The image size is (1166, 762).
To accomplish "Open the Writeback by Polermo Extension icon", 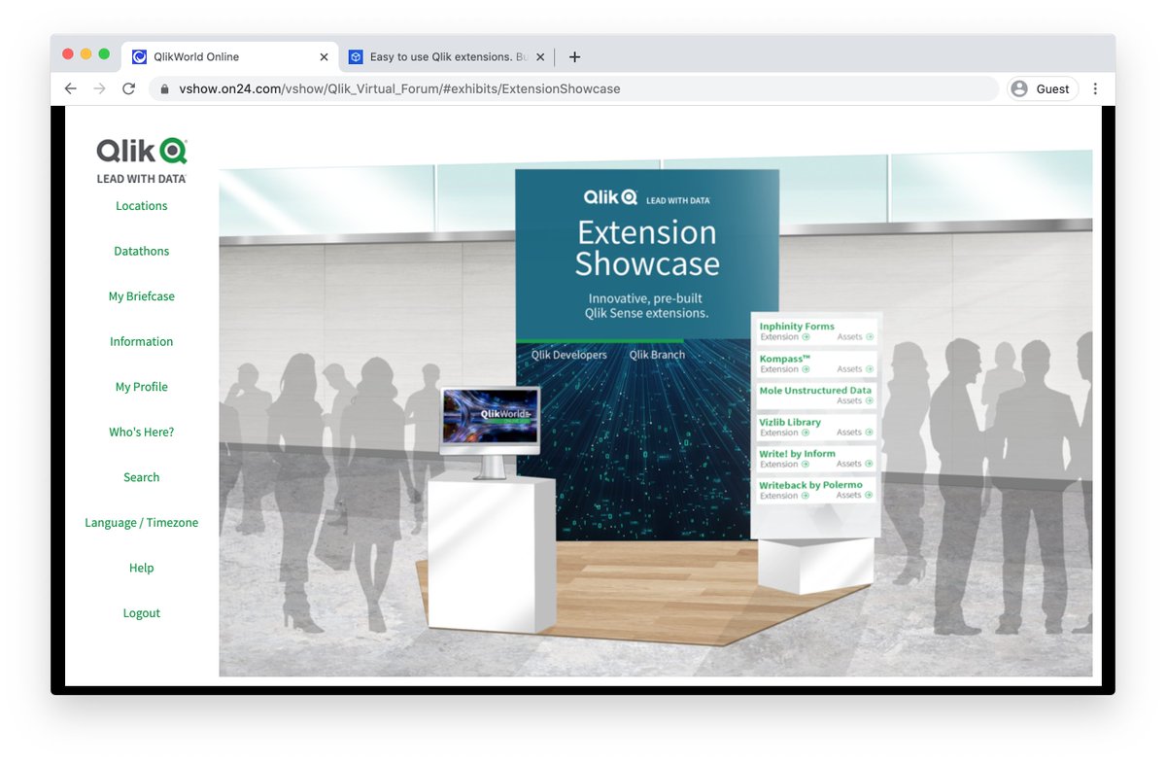I will point(806,496).
